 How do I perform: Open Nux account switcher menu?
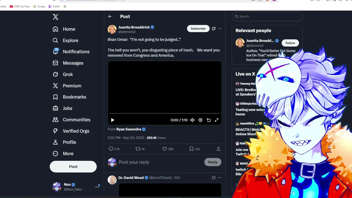click(x=97, y=186)
